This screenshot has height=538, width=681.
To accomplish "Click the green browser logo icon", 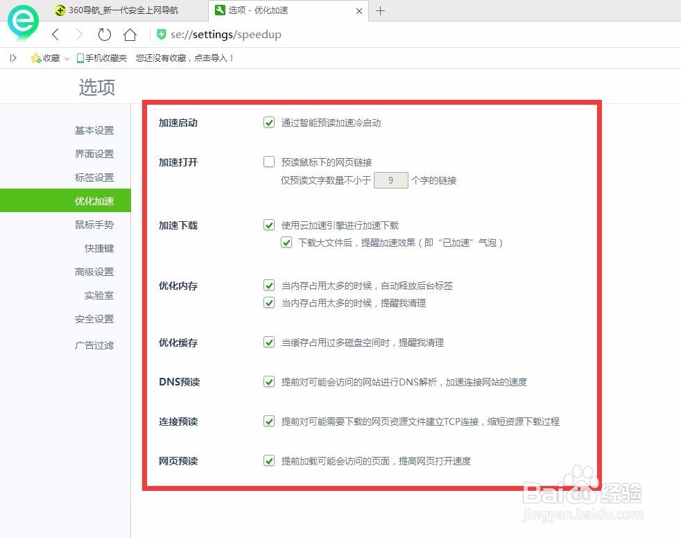I will [x=23, y=23].
